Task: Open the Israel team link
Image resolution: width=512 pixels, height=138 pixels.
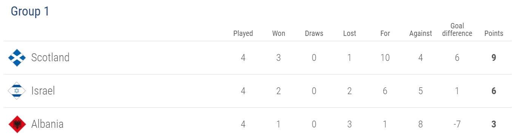Action: 43,91
